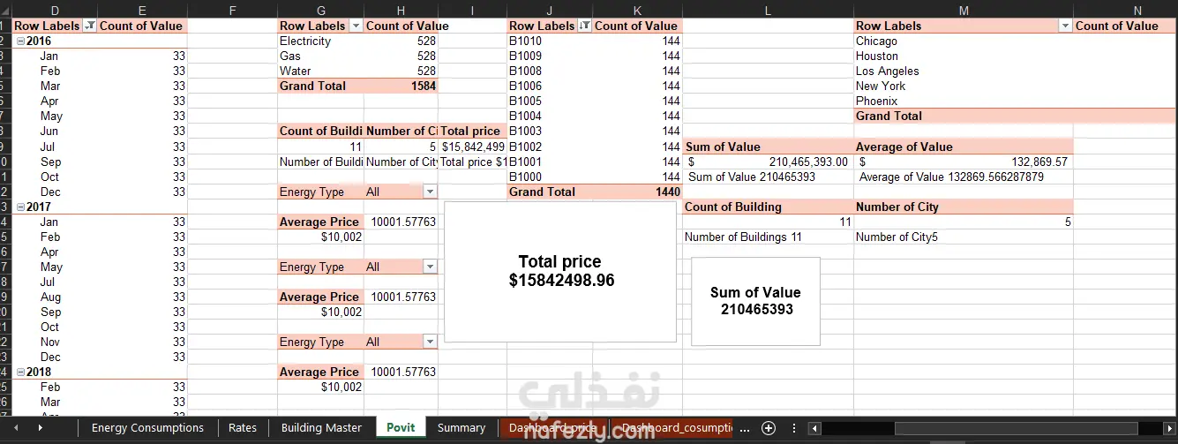Screen dimensions: 1178x444
Task: Collapse the 2018 year group
Action: pos(20,372)
